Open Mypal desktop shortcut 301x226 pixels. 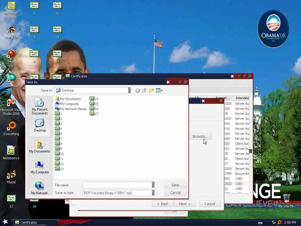(x=11, y=177)
